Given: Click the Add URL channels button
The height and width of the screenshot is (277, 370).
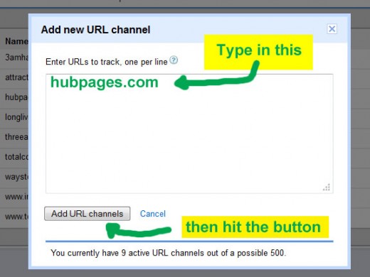Looking at the screenshot, I should pyautogui.click(x=87, y=214).
